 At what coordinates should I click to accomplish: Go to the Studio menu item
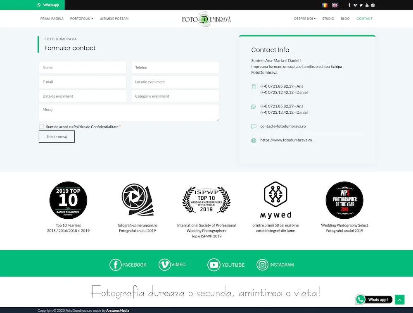[x=328, y=19]
